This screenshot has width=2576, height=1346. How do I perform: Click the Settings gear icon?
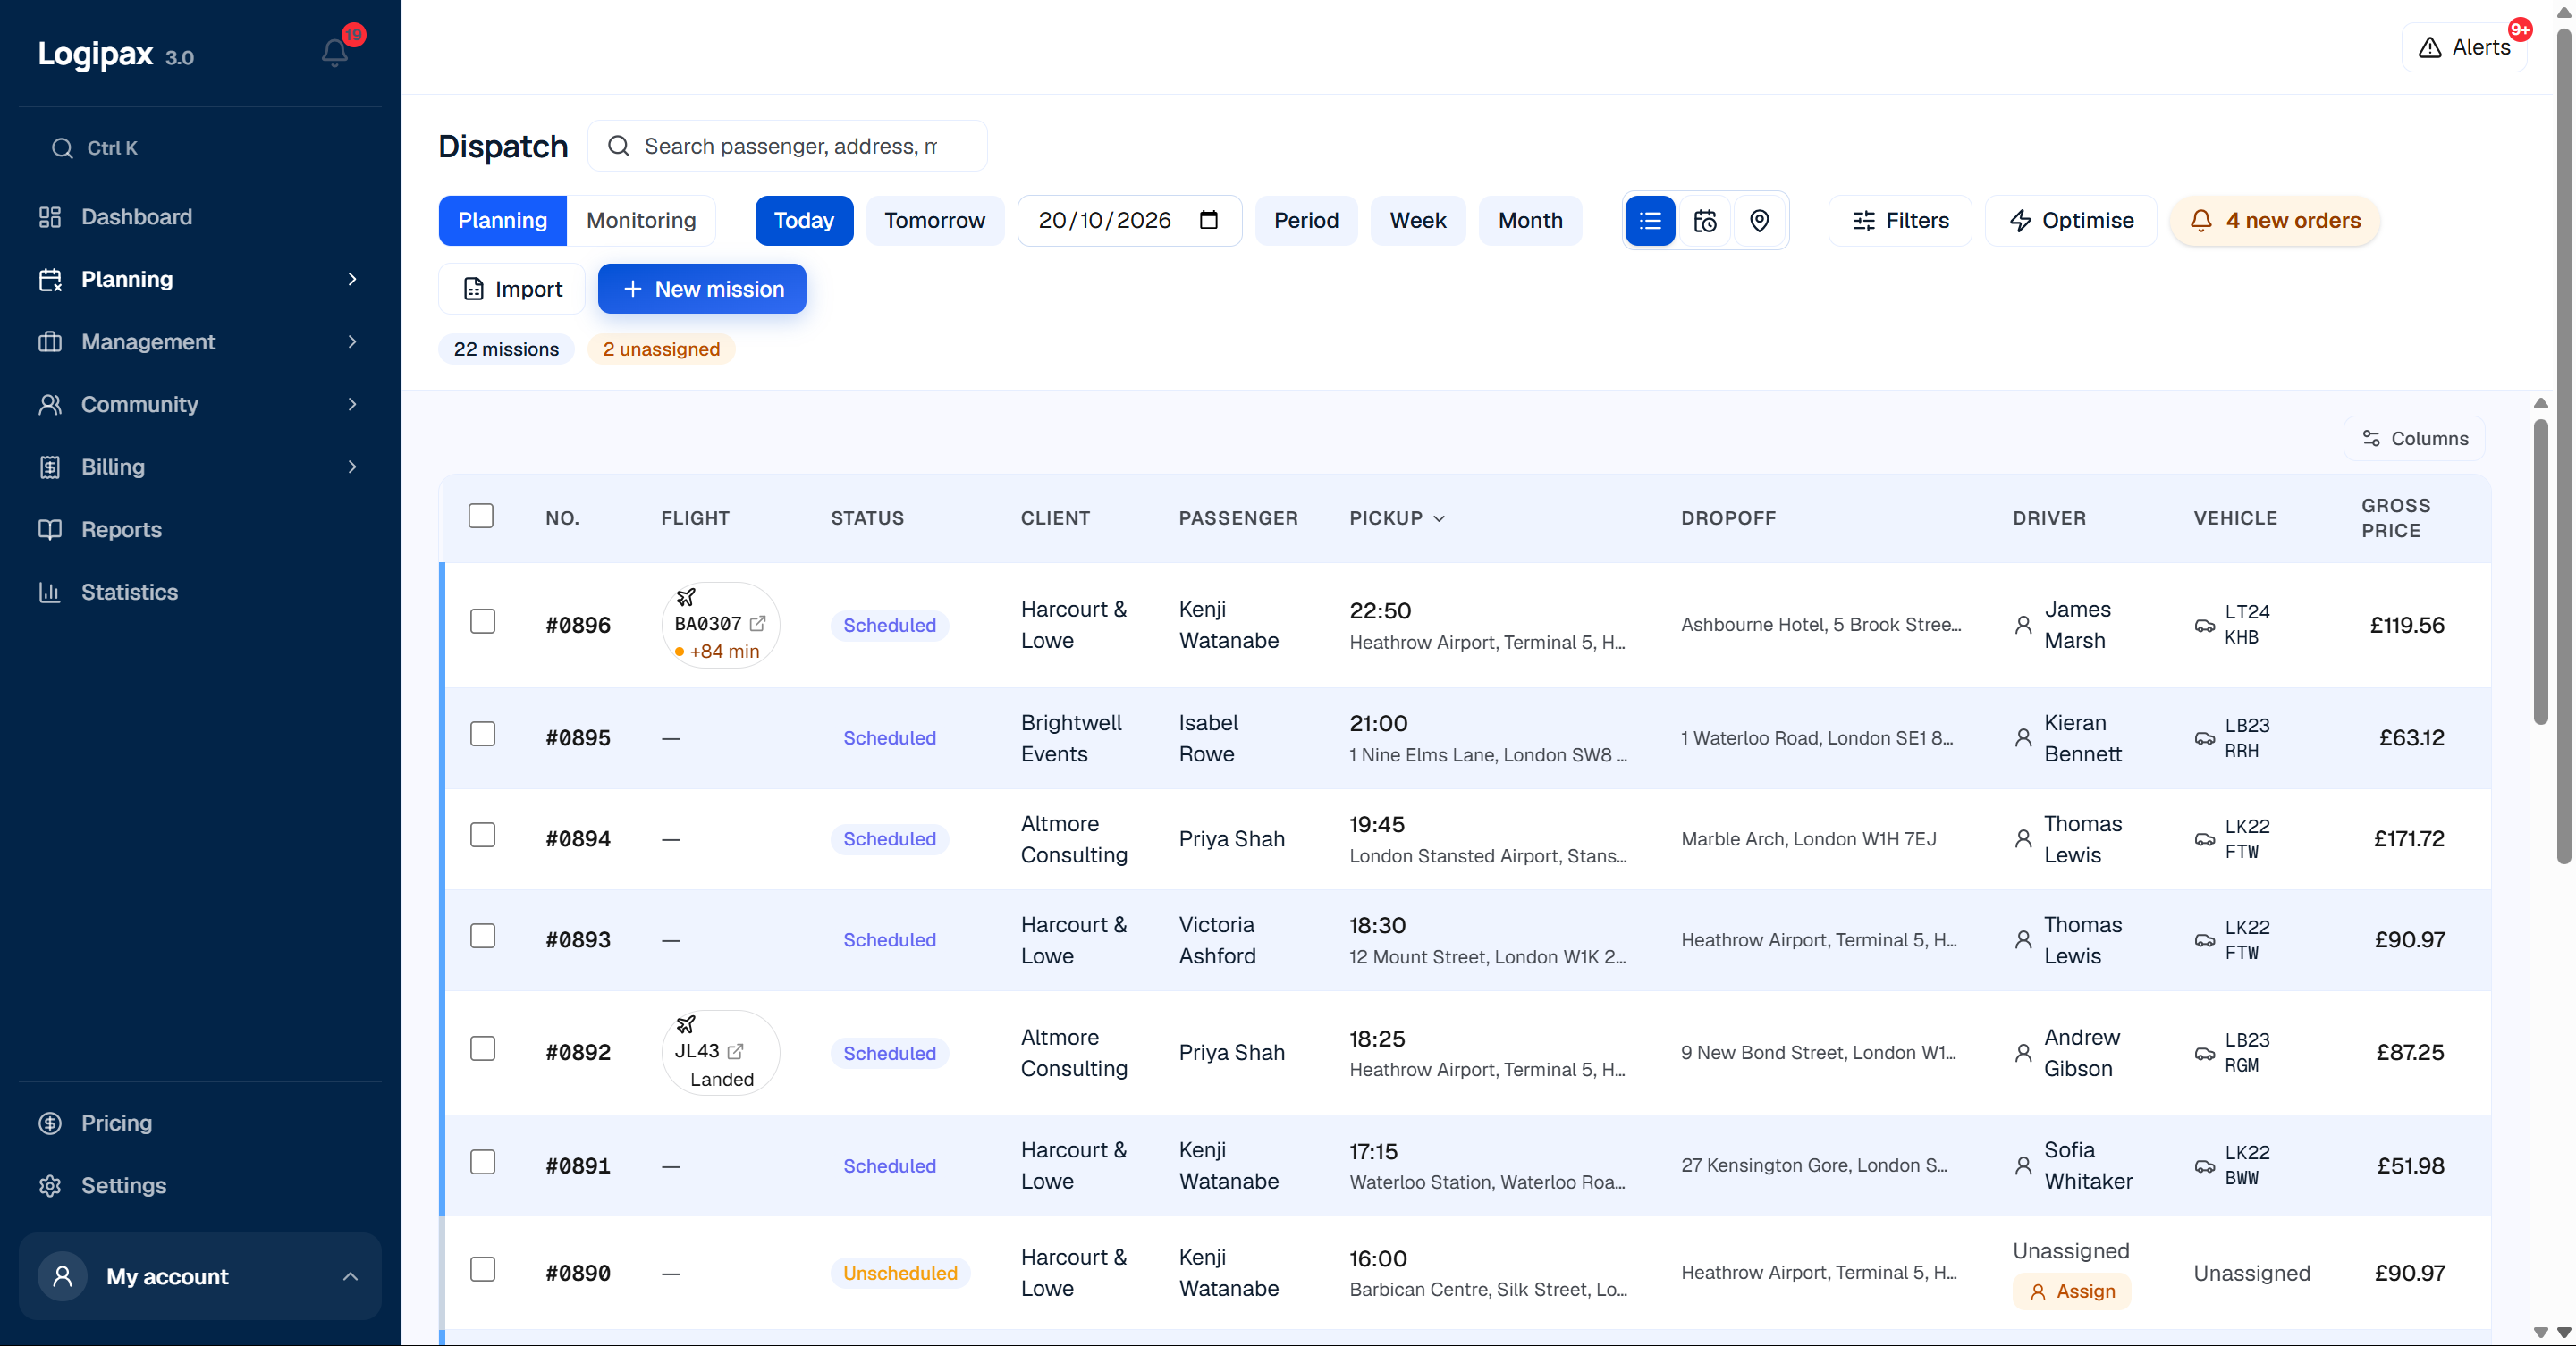[50, 1185]
